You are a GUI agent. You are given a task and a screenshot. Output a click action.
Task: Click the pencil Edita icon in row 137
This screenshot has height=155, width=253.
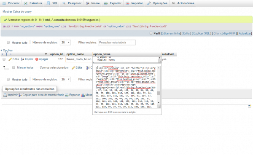[x=10, y=59]
